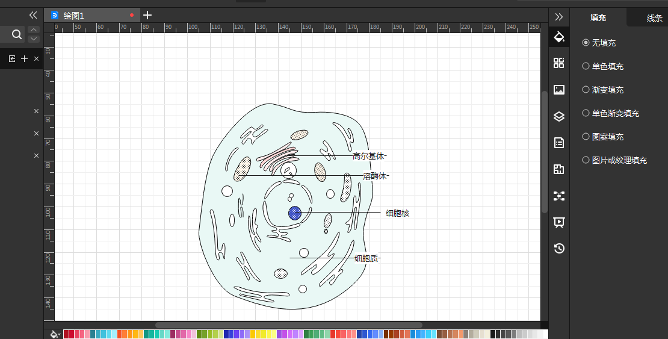Viewport: 668px width, 339px height.
Task: Select the 单色渐变填充 radio option
Action: 610,113
